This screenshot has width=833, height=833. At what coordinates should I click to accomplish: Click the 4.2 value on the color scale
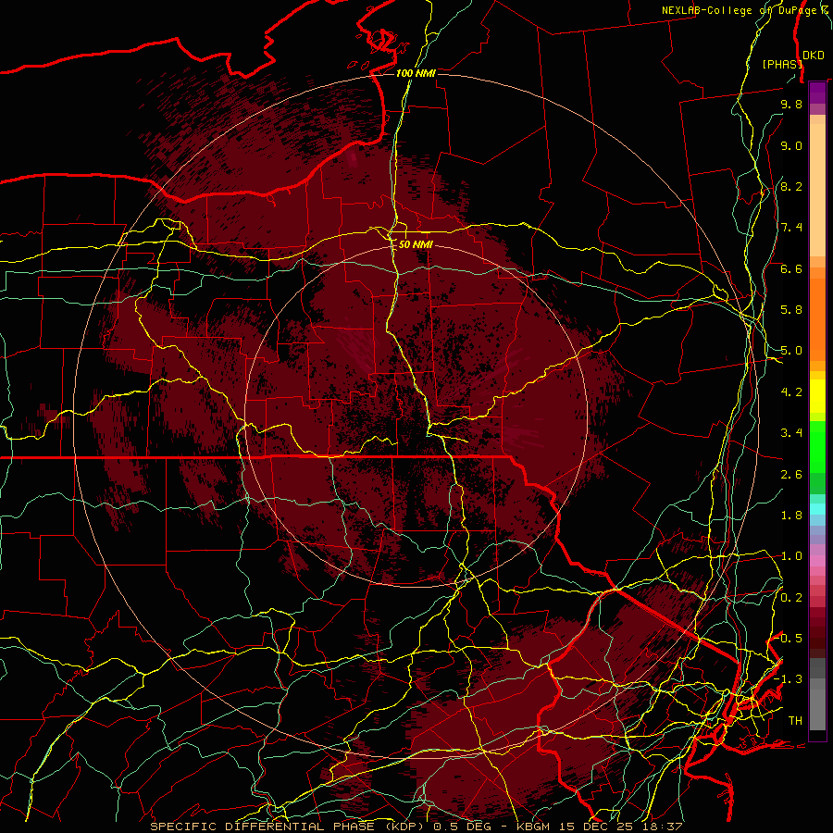791,392
